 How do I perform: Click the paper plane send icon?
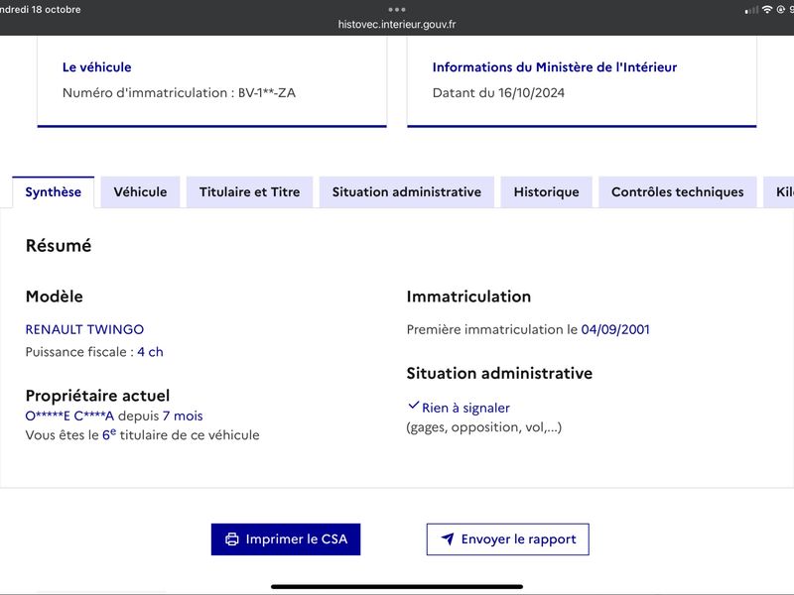click(448, 538)
